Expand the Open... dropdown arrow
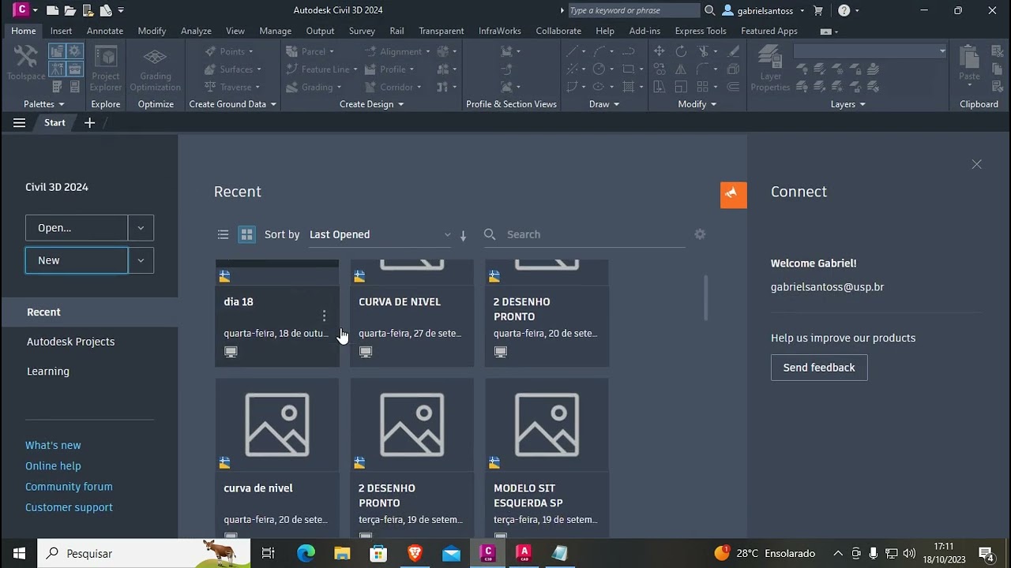 (141, 228)
